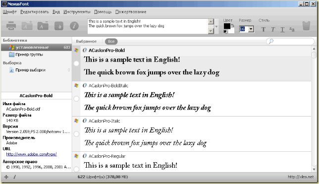319x184 pixels.
Task: Swap foreground and background colors icon
Action: pos(232,25)
